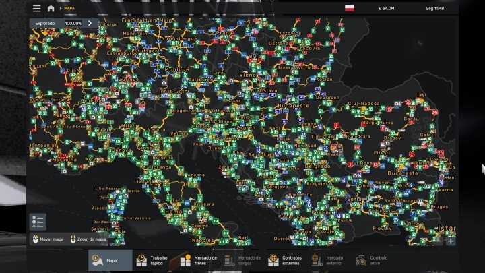The image size is (485, 273).
Task: Click the Tirana city label
Action: coord(303,231)
